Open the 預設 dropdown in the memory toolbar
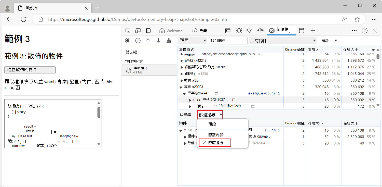The height and width of the screenshot is (187, 382). (329, 41)
